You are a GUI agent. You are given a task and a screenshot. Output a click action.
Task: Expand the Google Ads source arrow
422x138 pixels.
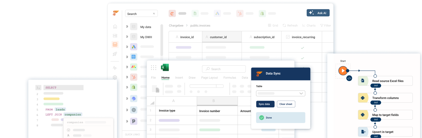pyautogui.click(x=127, y=47)
